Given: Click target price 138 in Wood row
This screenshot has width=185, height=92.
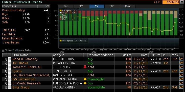Looking at the screenshot, I should [x=128, y=59].
